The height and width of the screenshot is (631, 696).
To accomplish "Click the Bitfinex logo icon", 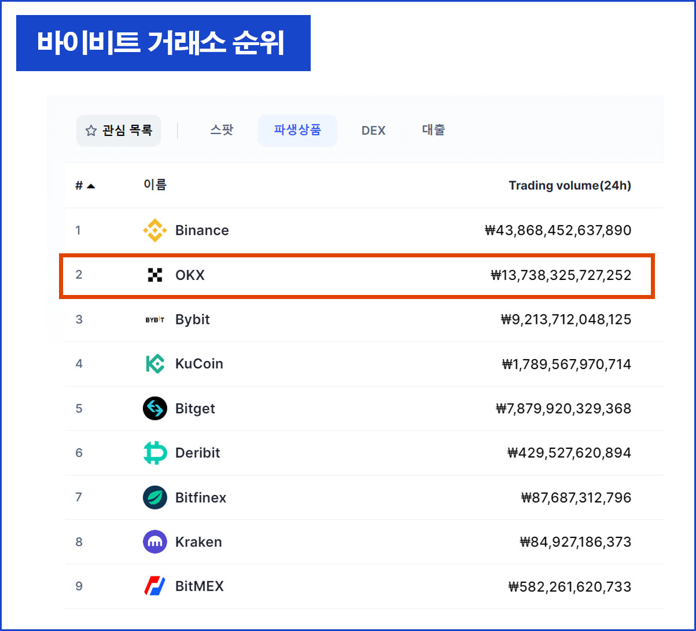I will [x=154, y=497].
